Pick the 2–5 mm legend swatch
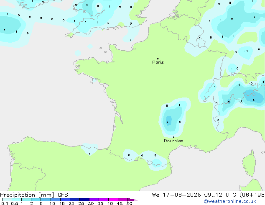 36,200
